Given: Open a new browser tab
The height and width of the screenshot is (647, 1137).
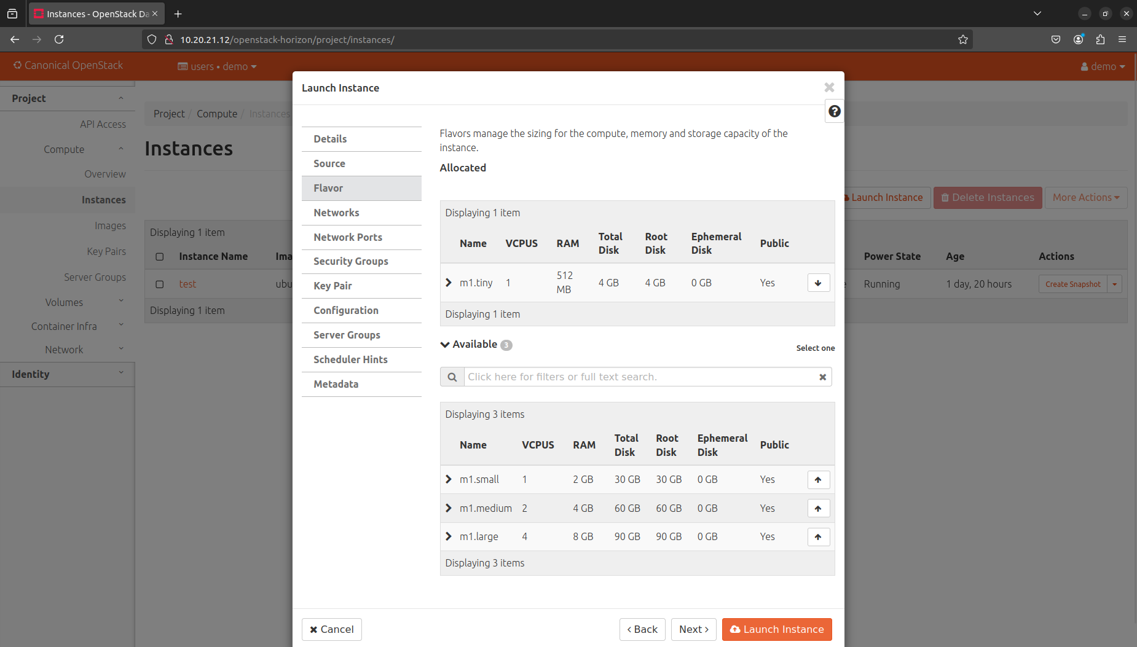Looking at the screenshot, I should [178, 14].
